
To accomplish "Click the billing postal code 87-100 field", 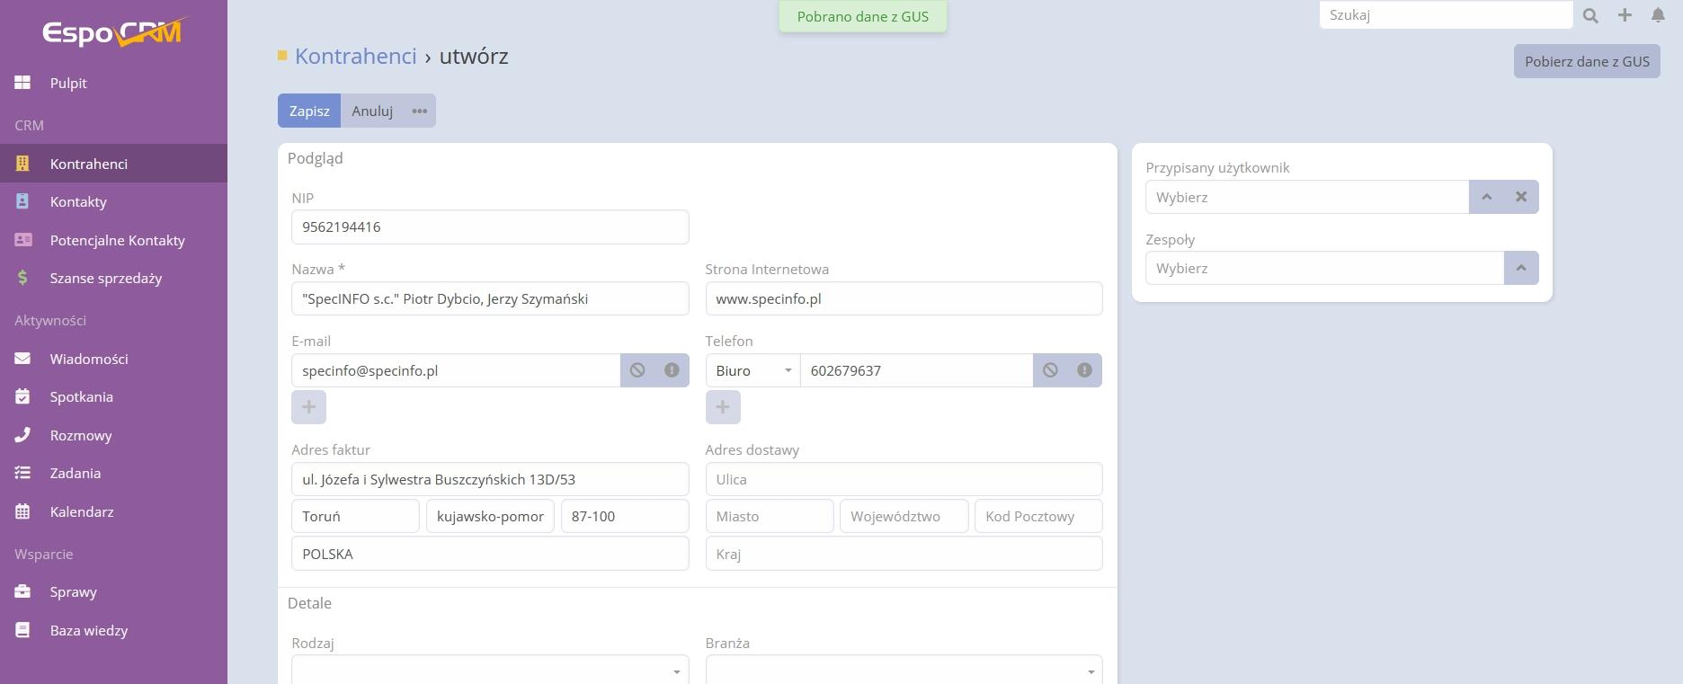I will (x=625, y=516).
